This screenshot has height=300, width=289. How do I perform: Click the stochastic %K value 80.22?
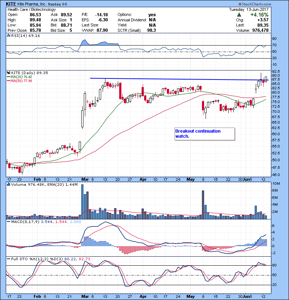click(x=70, y=259)
